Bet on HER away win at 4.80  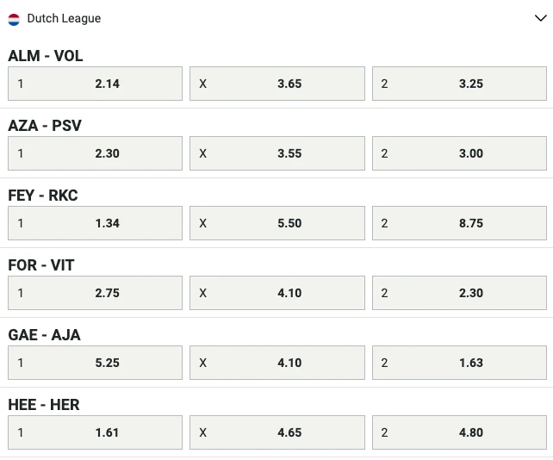[x=460, y=432]
